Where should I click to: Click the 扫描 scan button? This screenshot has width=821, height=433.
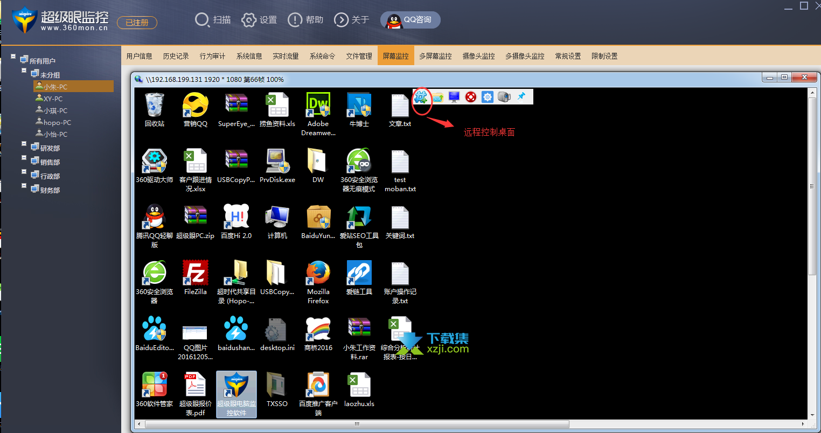[213, 20]
